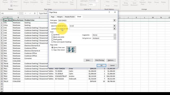Click the Page Setup group dialog launcher
The width and height of the screenshot is (170, 95).
click(x=75, y=9)
